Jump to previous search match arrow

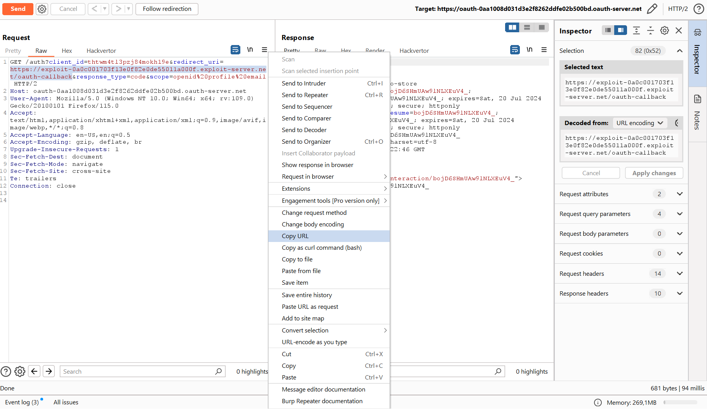pyautogui.click(x=34, y=372)
